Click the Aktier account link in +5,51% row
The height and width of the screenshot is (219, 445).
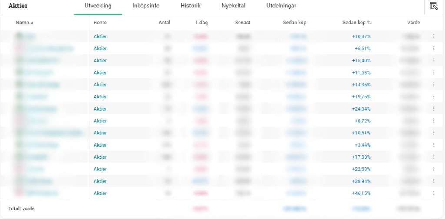click(100, 49)
